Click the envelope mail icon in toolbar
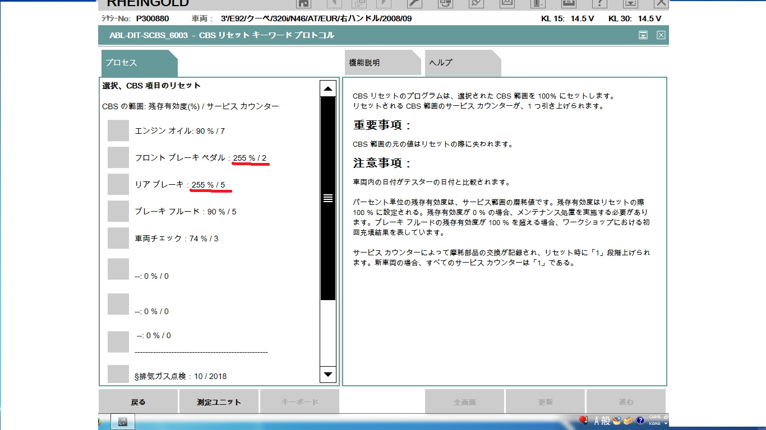The width and height of the screenshot is (766, 430). point(507,3)
